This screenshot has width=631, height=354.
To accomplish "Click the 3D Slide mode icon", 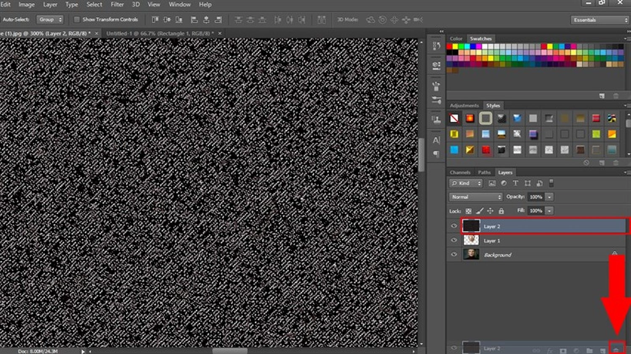I will (x=406, y=19).
